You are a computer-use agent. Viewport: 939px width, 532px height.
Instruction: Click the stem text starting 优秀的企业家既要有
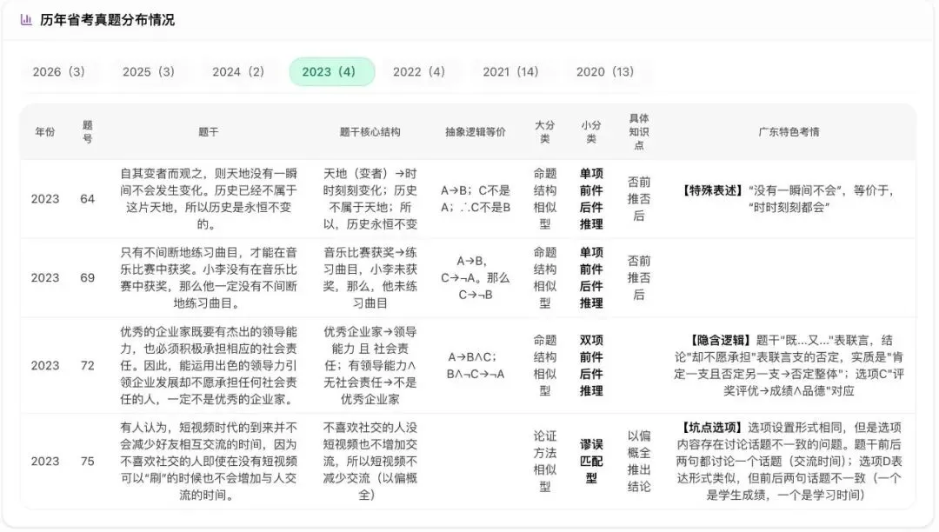click(x=209, y=365)
